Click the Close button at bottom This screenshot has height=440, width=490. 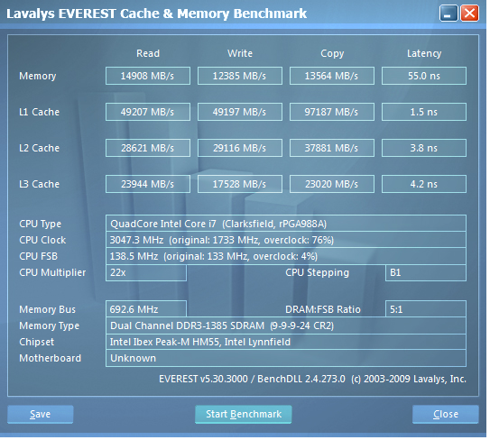coord(446,414)
